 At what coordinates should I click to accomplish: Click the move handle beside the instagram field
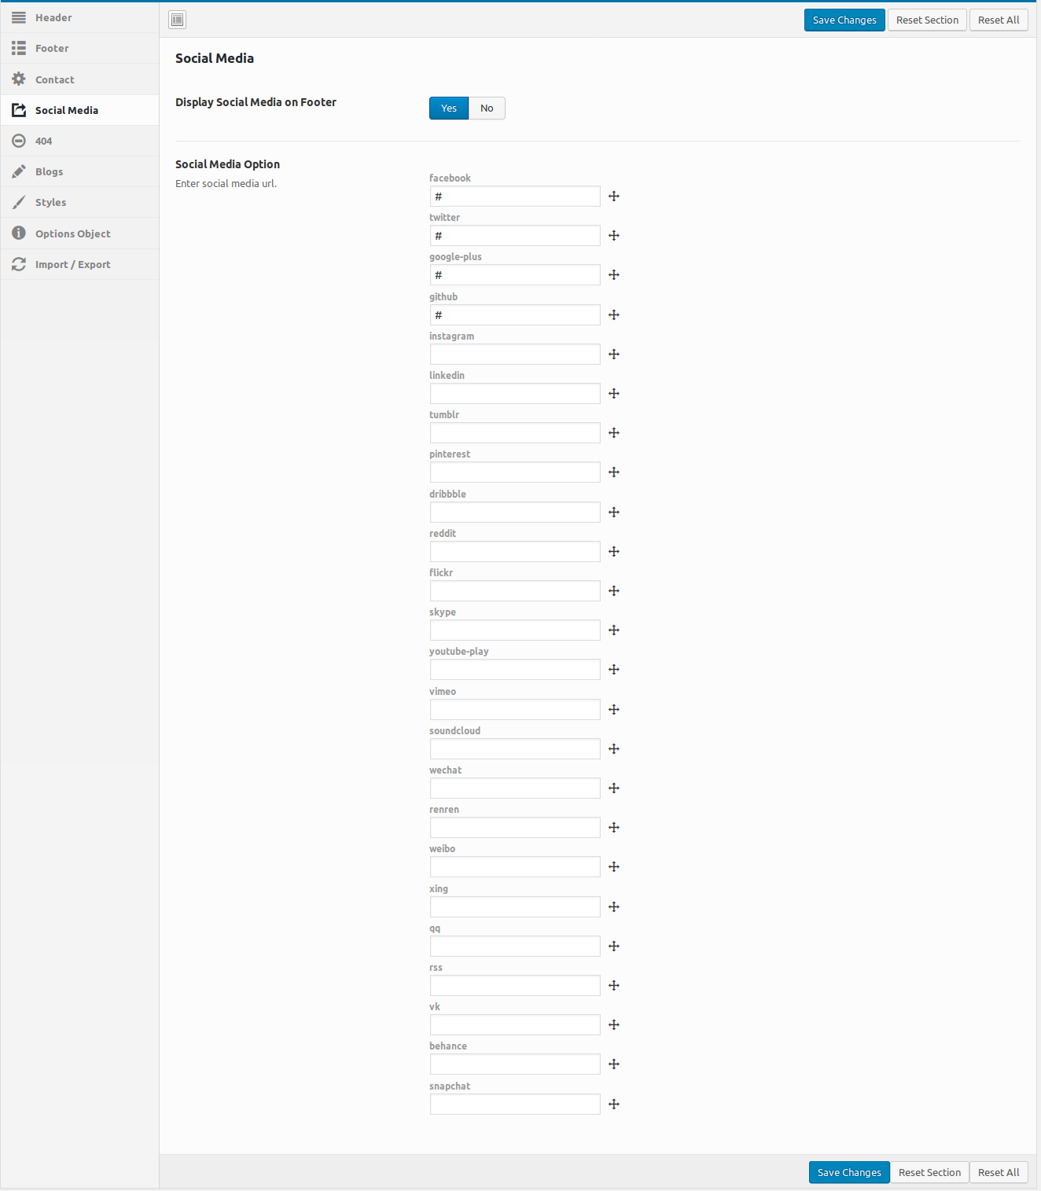coord(614,355)
